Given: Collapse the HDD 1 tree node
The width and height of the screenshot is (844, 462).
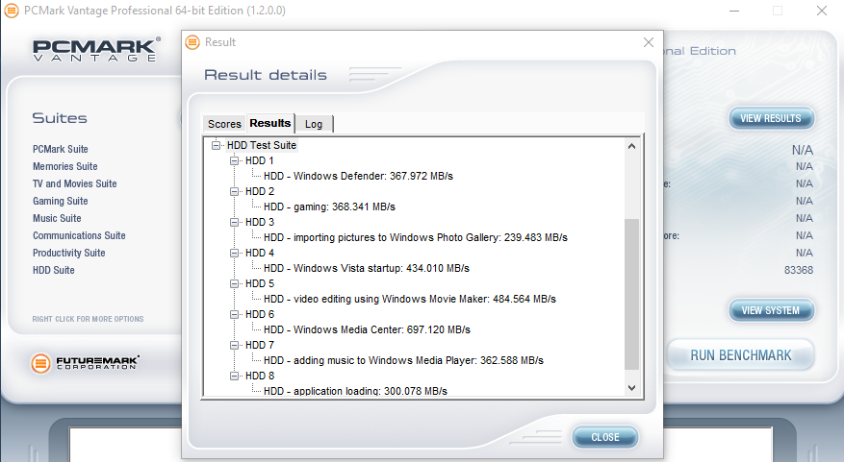Looking at the screenshot, I should tap(235, 160).
